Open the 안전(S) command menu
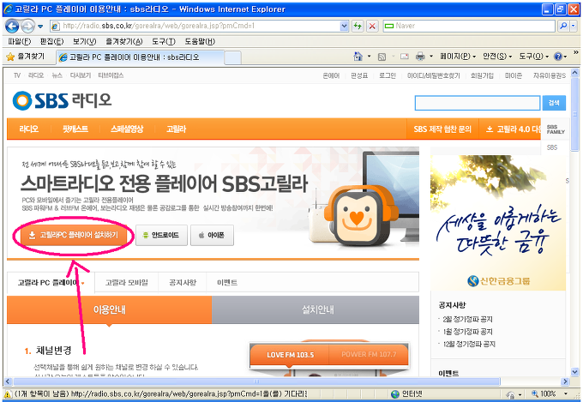 (497, 57)
